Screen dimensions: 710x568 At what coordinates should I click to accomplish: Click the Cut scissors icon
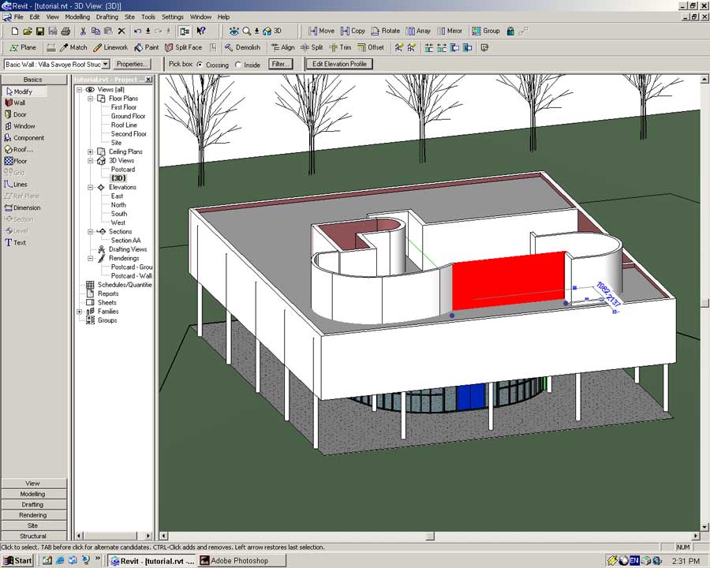point(83,32)
